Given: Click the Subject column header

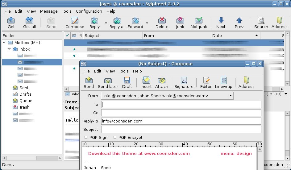Looking at the screenshot, I should pyautogui.click(x=113, y=35).
